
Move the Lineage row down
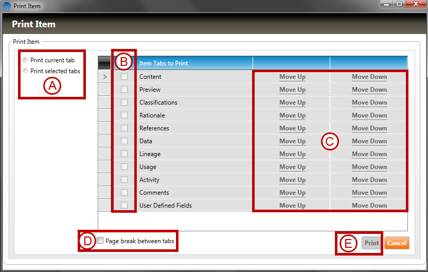pos(369,154)
